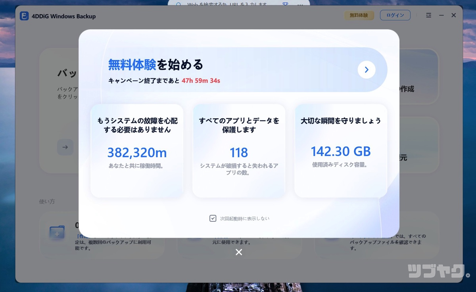Click the folder-plus icon in the 使い方 section

click(x=57, y=232)
